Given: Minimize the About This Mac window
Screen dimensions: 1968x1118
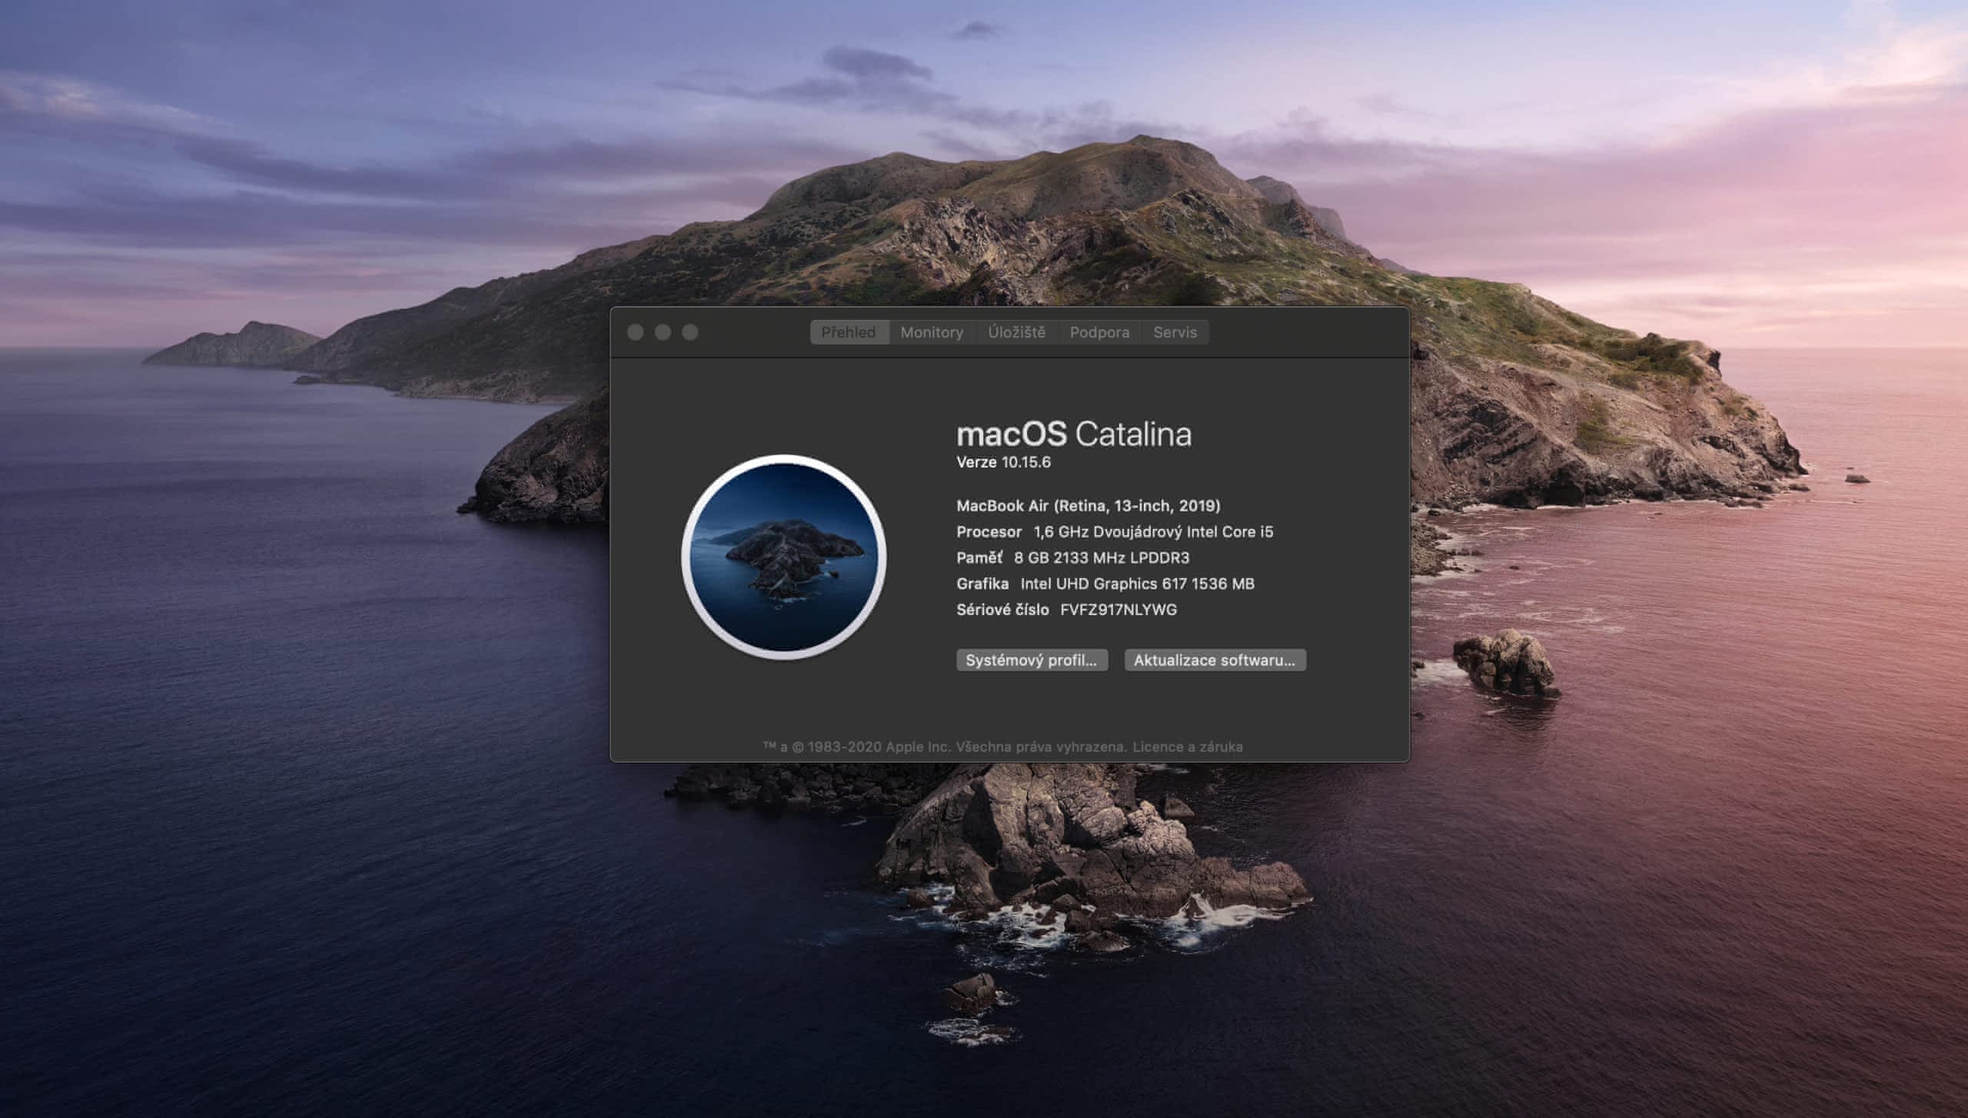Looking at the screenshot, I should [x=663, y=332].
